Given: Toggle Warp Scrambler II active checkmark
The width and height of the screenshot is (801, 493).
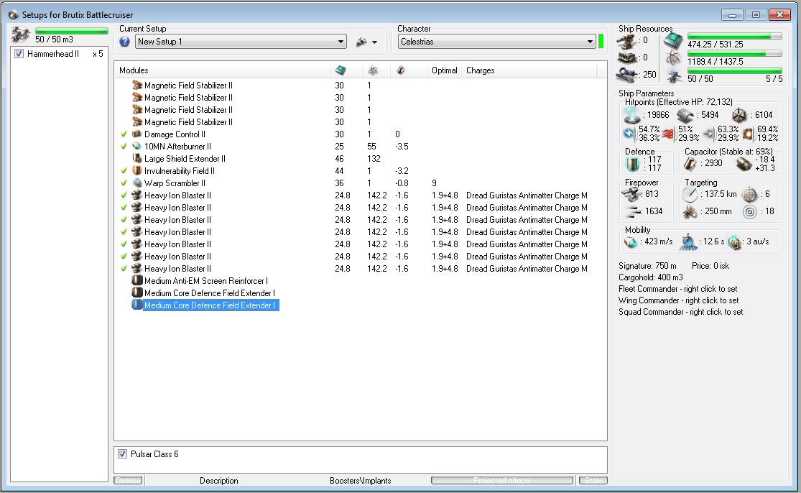Looking at the screenshot, I should click(124, 183).
